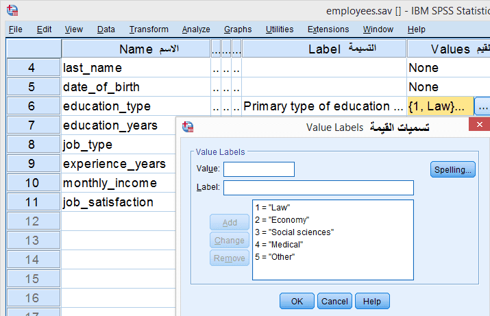Select the 3 = "Social sciences" entry
The height and width of the screenshot is (316, 490).
293,232
